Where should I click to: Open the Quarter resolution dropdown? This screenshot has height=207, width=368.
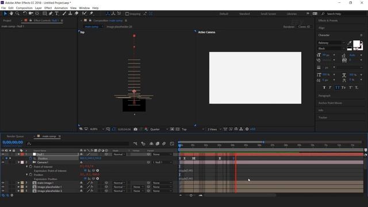[x=159, y=129]
